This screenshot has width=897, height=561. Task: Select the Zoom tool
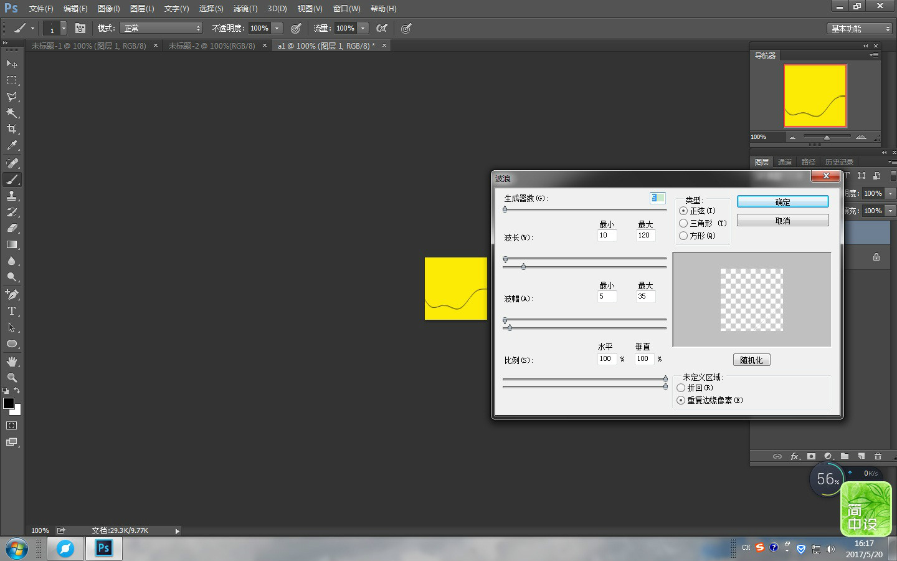tap(12, 378)
